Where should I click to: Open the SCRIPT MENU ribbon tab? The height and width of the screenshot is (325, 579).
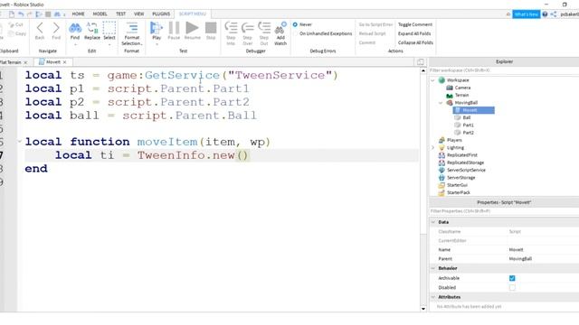193,14
